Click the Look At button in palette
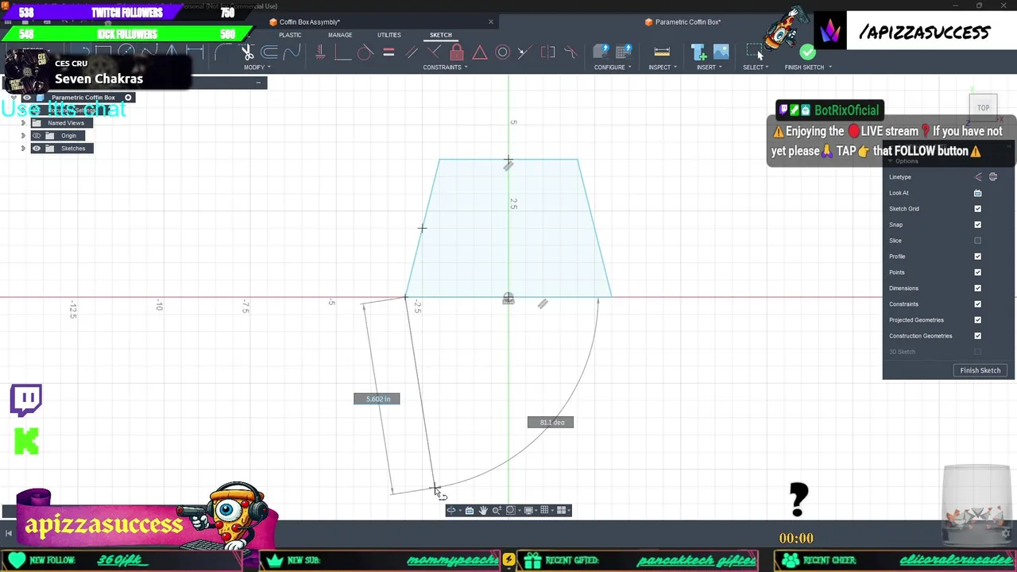 click(977, 193)
